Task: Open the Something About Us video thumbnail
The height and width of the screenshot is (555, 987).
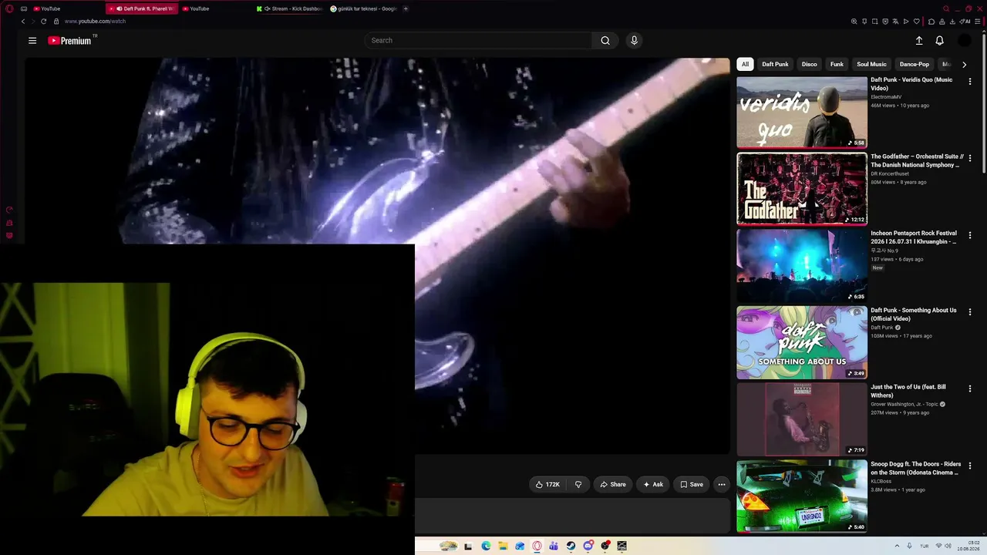Action: (x=802, y=342)
